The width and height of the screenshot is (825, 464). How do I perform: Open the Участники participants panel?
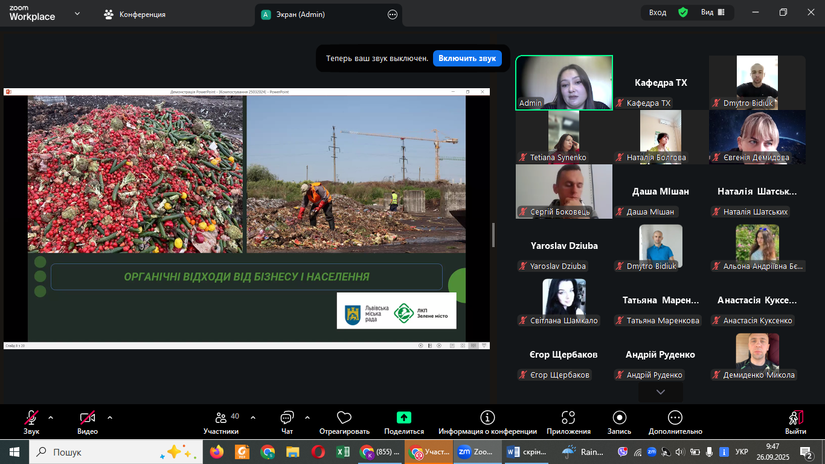click(x=220, y=418)
